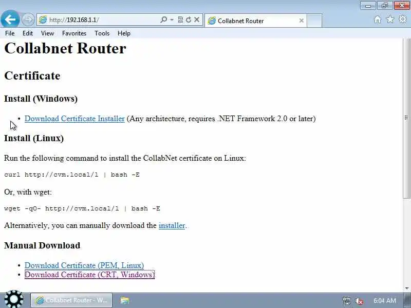
Task: Click the wget command text line
Action: pyautogui.click(x=82, y=209)
